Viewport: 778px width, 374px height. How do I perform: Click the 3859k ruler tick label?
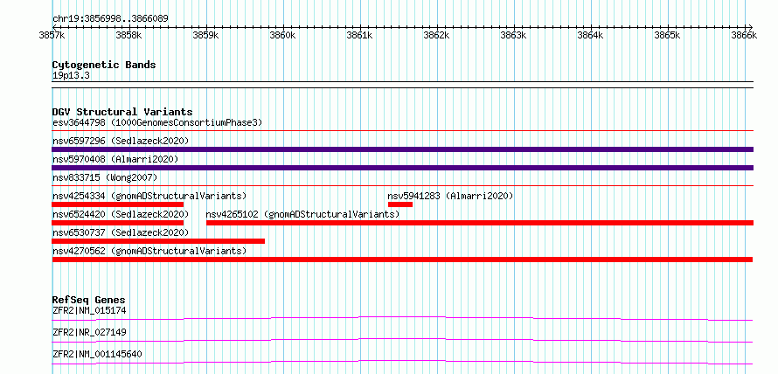pyautogui.click(x=205, y=36)
